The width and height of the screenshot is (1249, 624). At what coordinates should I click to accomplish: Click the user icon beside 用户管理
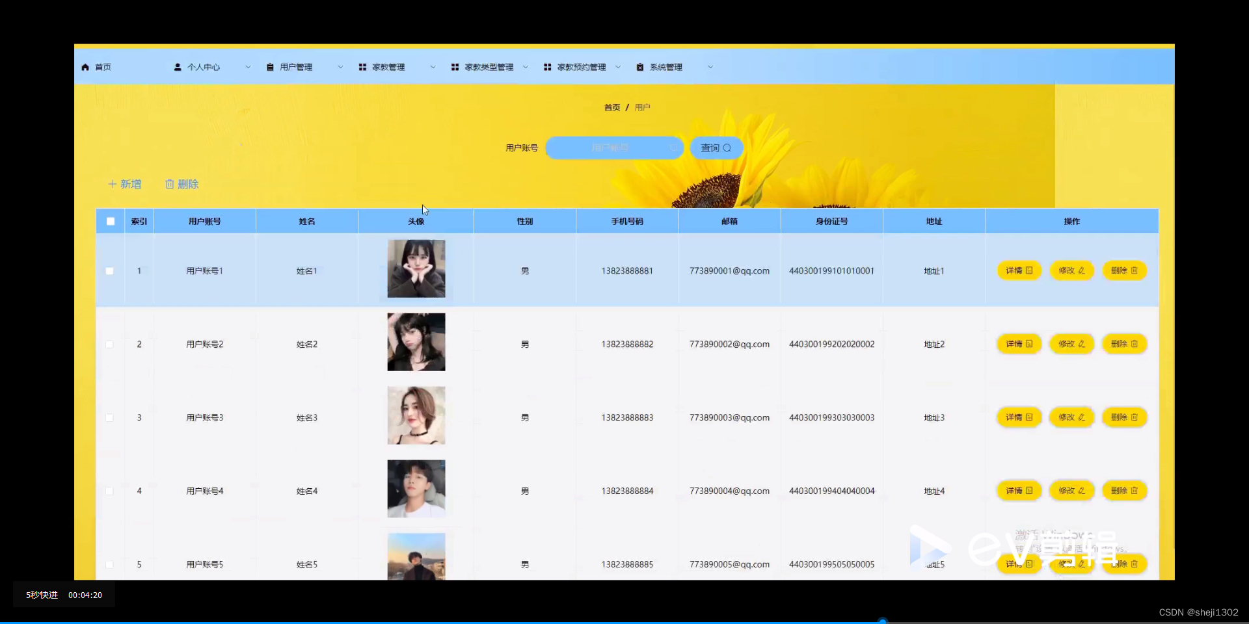(x=269, y=66)
